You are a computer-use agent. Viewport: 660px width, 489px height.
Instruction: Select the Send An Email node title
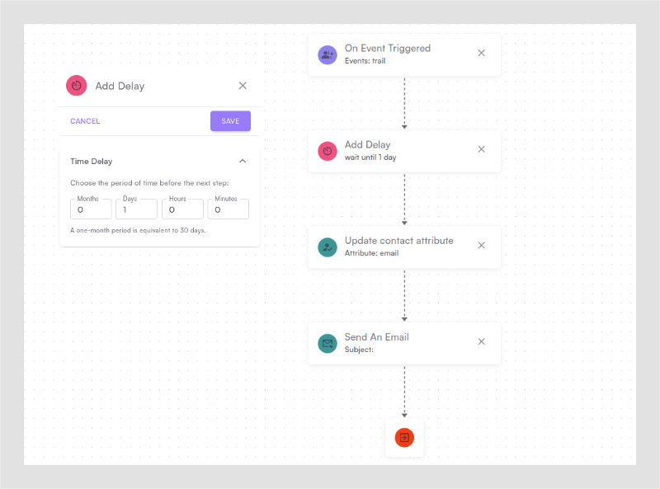point(376,336)
